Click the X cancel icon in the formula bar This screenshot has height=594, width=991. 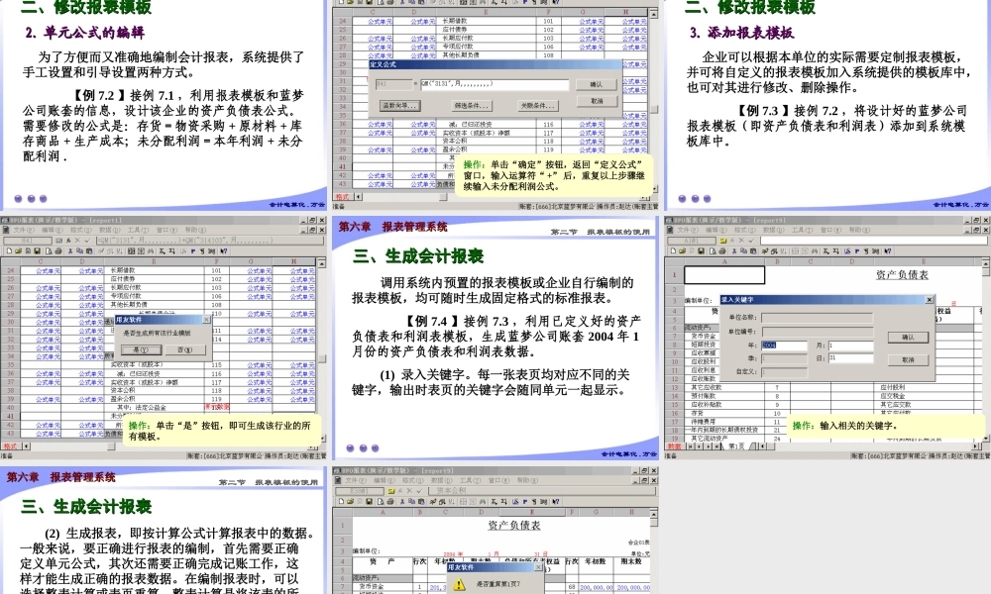click(x=76, y=243)
